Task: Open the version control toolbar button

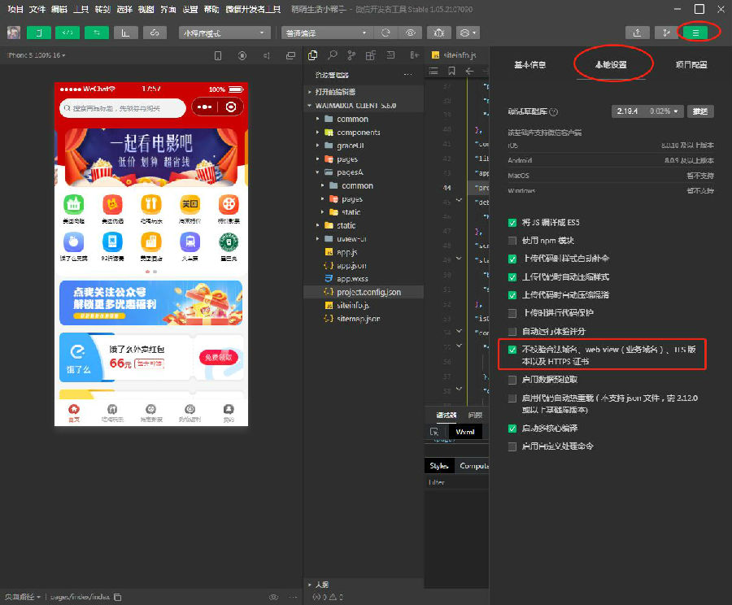Action: tap(666, 33)
